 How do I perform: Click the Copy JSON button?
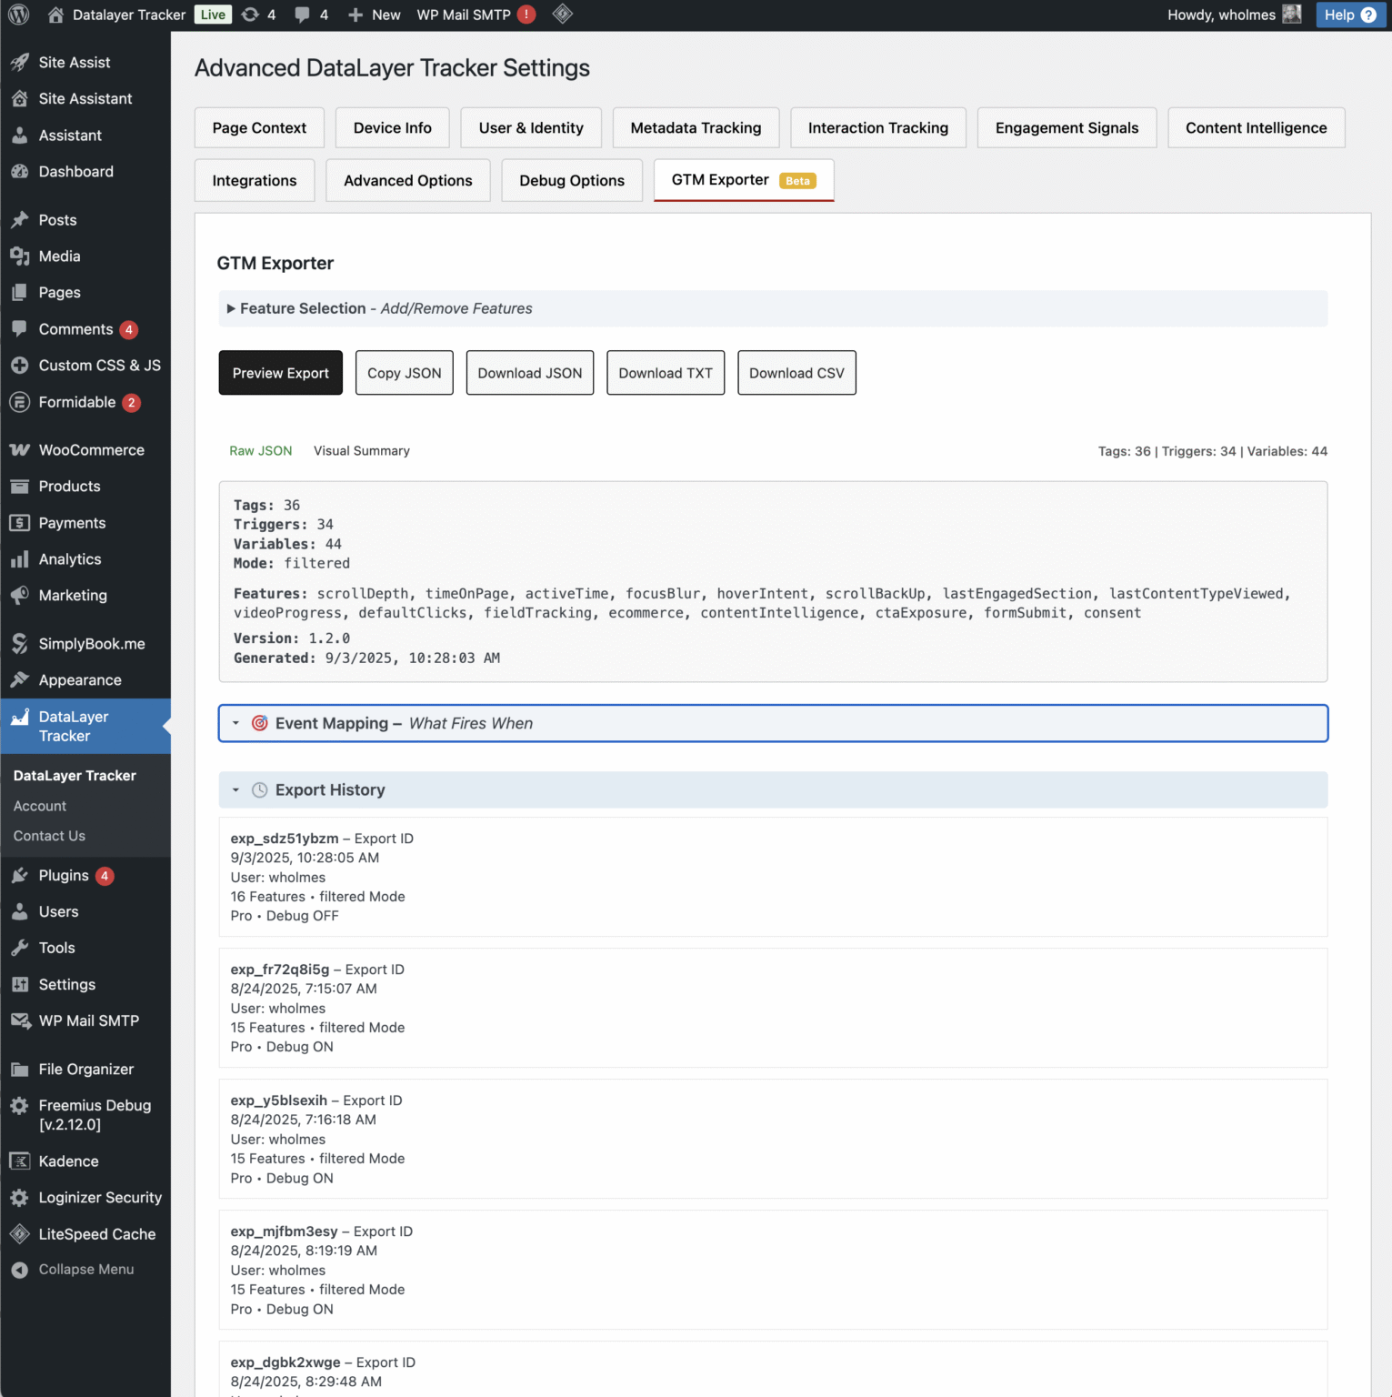405,373
